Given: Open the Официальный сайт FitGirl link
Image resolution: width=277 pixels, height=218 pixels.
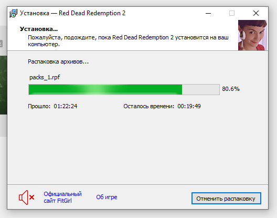Looking at the screenshot, I should tap(62, 198).
